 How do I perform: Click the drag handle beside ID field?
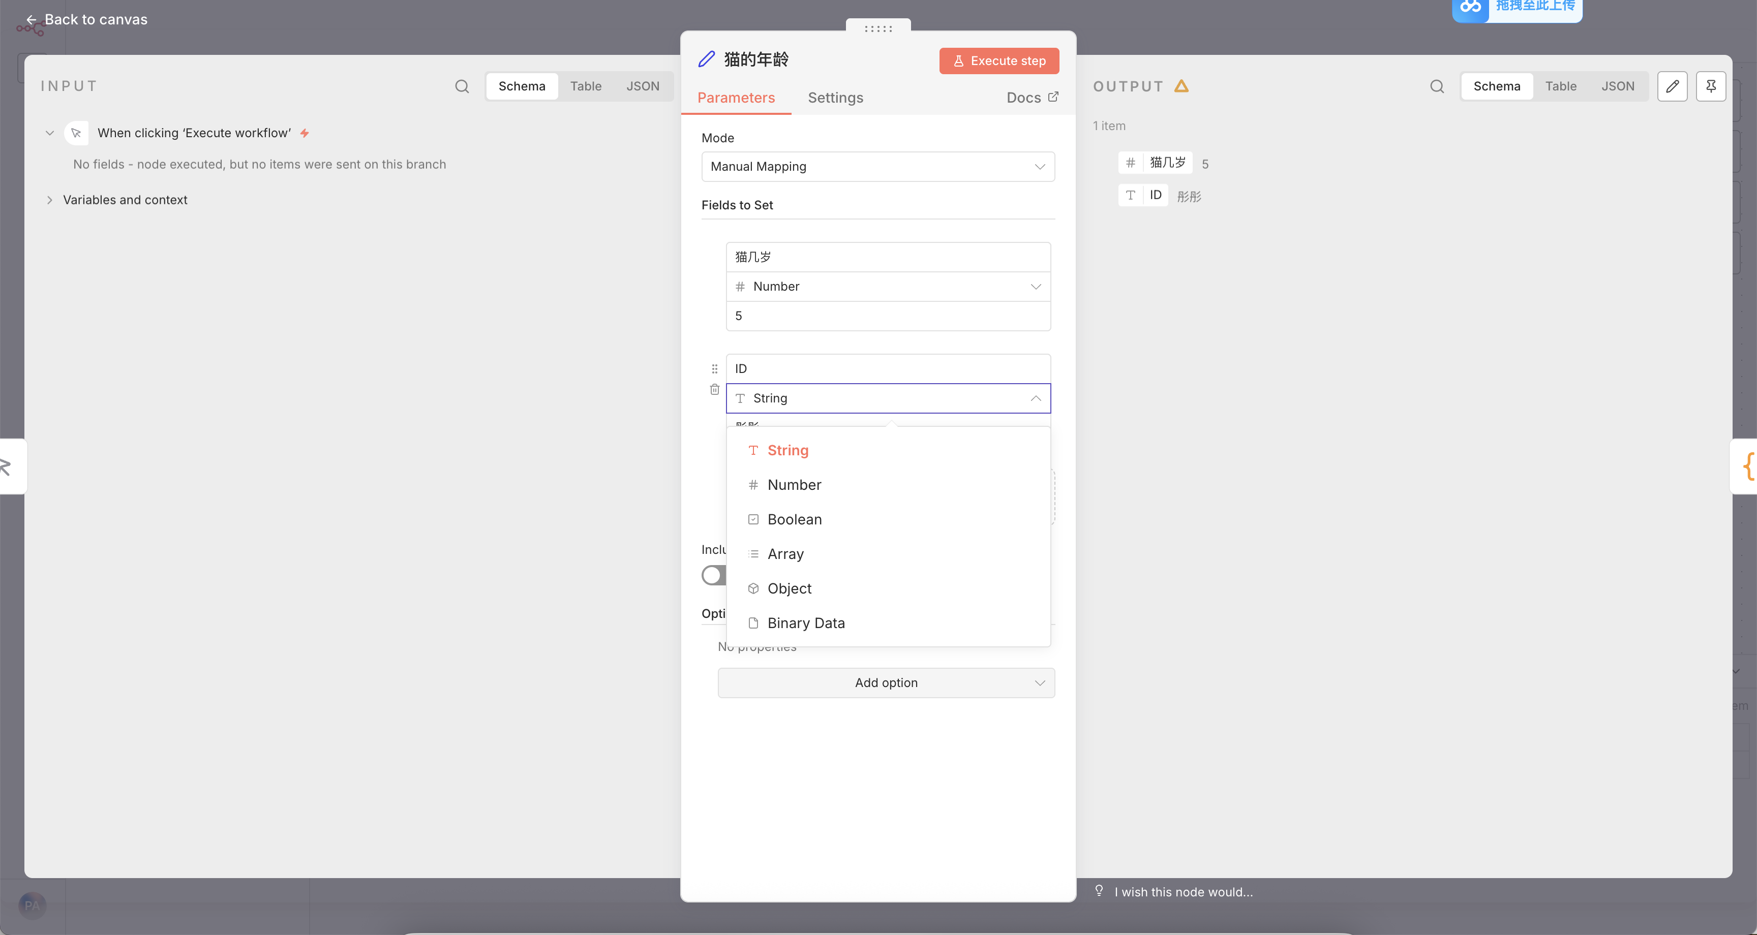(714, 369)
